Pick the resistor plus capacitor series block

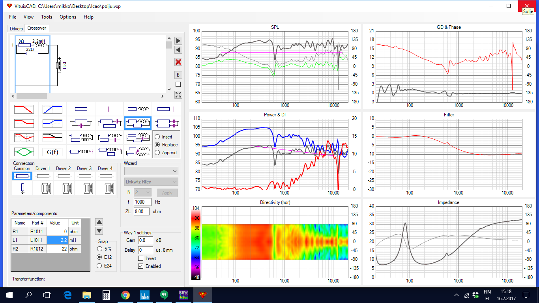point(166,108)
